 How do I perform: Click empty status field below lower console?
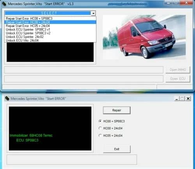click(72, 160)
